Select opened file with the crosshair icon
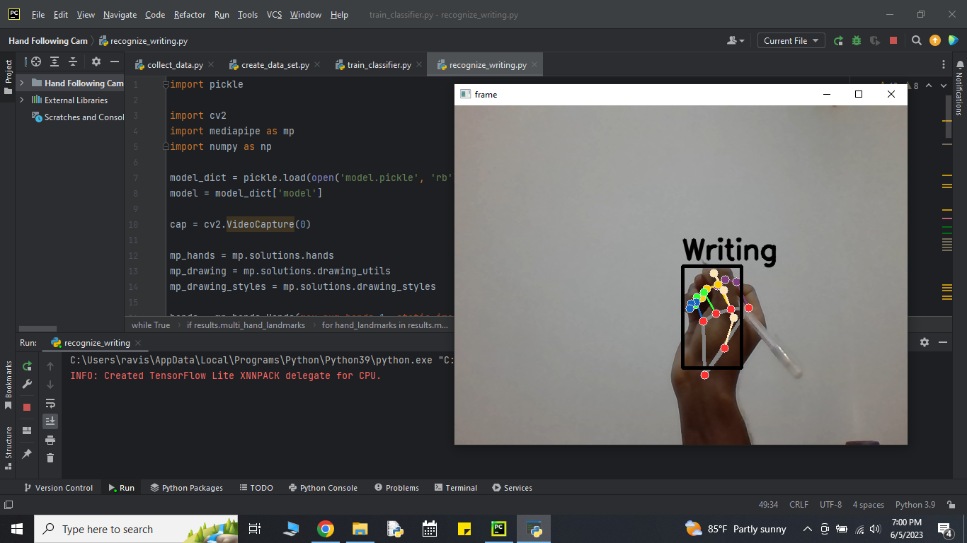967x543 pixels. click(36, 62)
